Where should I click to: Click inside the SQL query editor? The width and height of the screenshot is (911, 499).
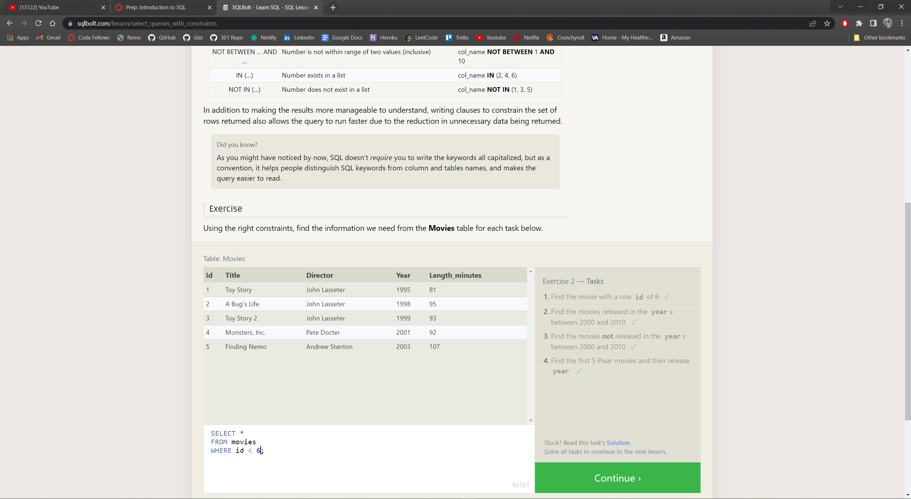[369, 459]
